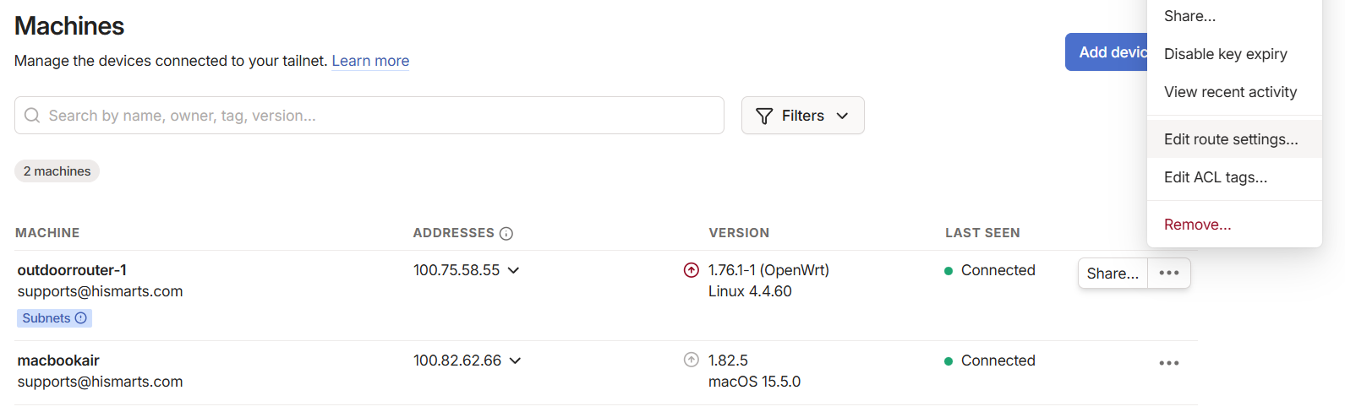
Task: Expand addresses for 100.75.58.55
Action: click(x=514, y=270)
